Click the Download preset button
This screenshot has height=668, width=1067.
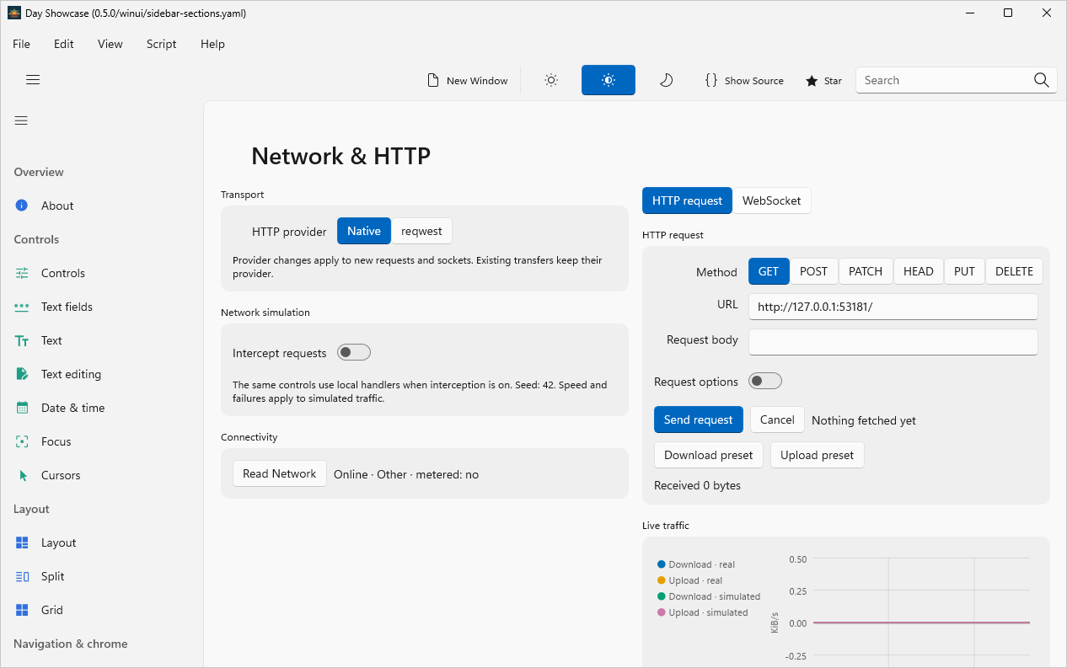pos(709,455)
